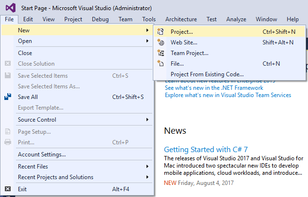Image resolution: width=308 pixels, height=197 pixels.
Task: Open the Window menu
Action: [x=266, y=19]
